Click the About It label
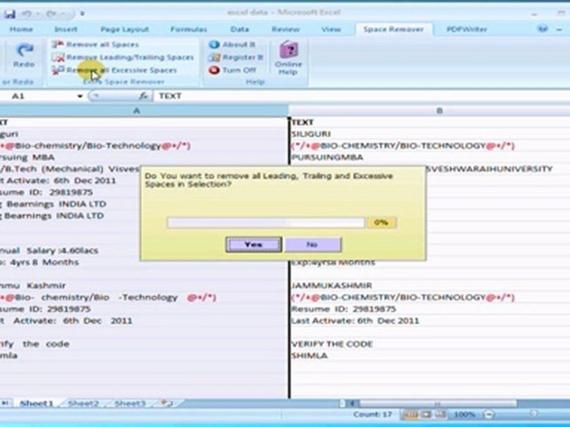Screen dimensions: 570x427 (239, 44)
